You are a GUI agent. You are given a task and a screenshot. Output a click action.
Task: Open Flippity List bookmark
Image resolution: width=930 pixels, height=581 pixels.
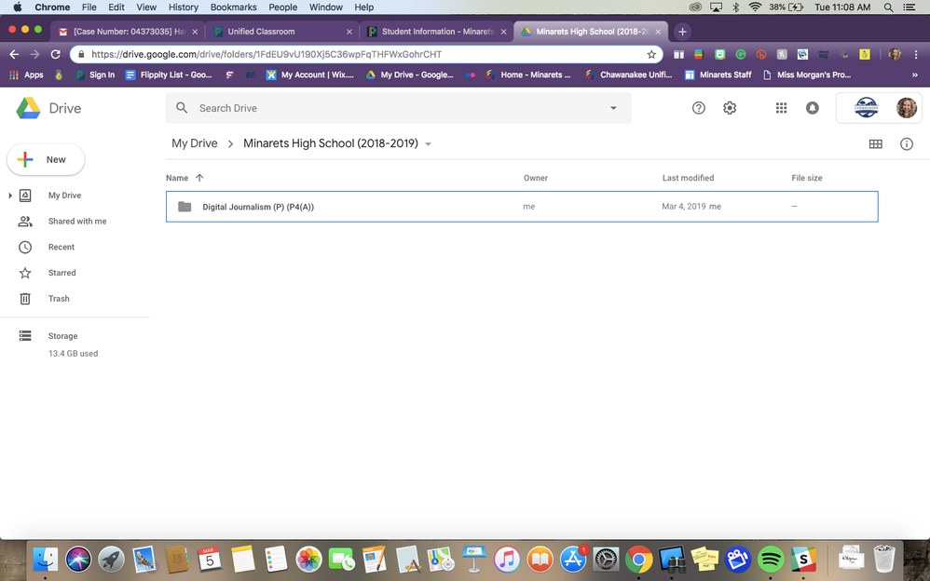coord(169,74)
